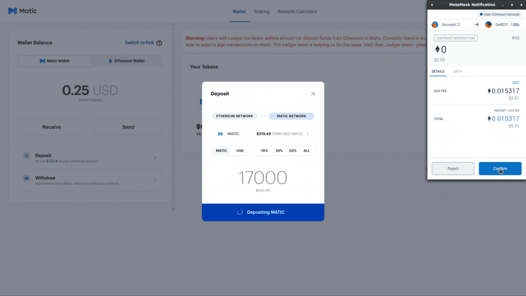Open the Withdraw row on the wallet panel
Viewport: 526px width, 296px height.
coord(90,180)
